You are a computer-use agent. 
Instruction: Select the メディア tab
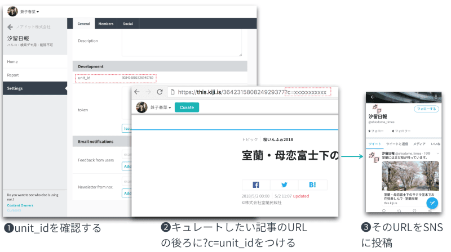[x=419, y=144]
